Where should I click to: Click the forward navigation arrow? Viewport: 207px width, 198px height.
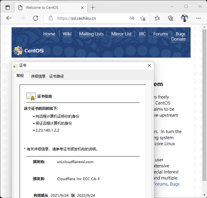tap(22, 18)
